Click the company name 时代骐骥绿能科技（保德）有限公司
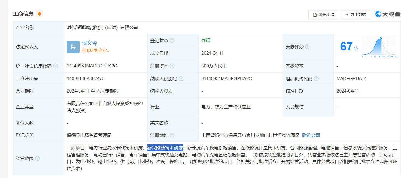The image size is (405, 178). (x=103, y=28)
